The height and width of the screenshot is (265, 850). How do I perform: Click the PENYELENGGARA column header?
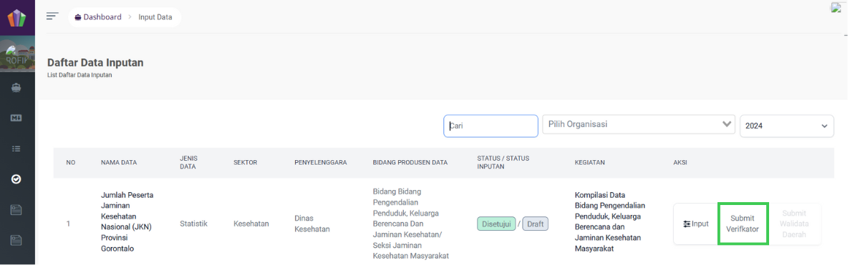pyautogui.click(x=320, y=162)
